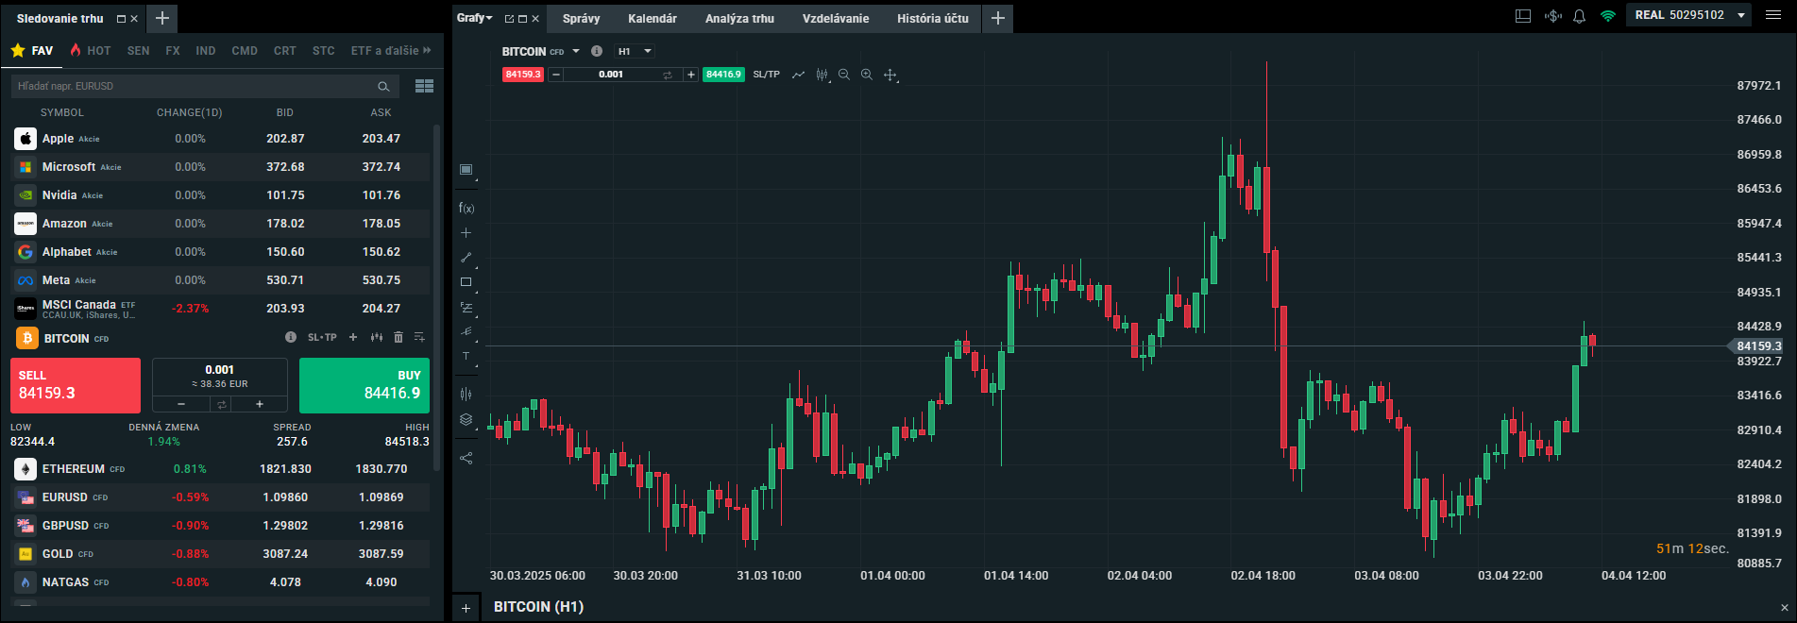Switch to the Kalendár tab
The width and height of the screenshot is (1797, 623).
[652, 18]
